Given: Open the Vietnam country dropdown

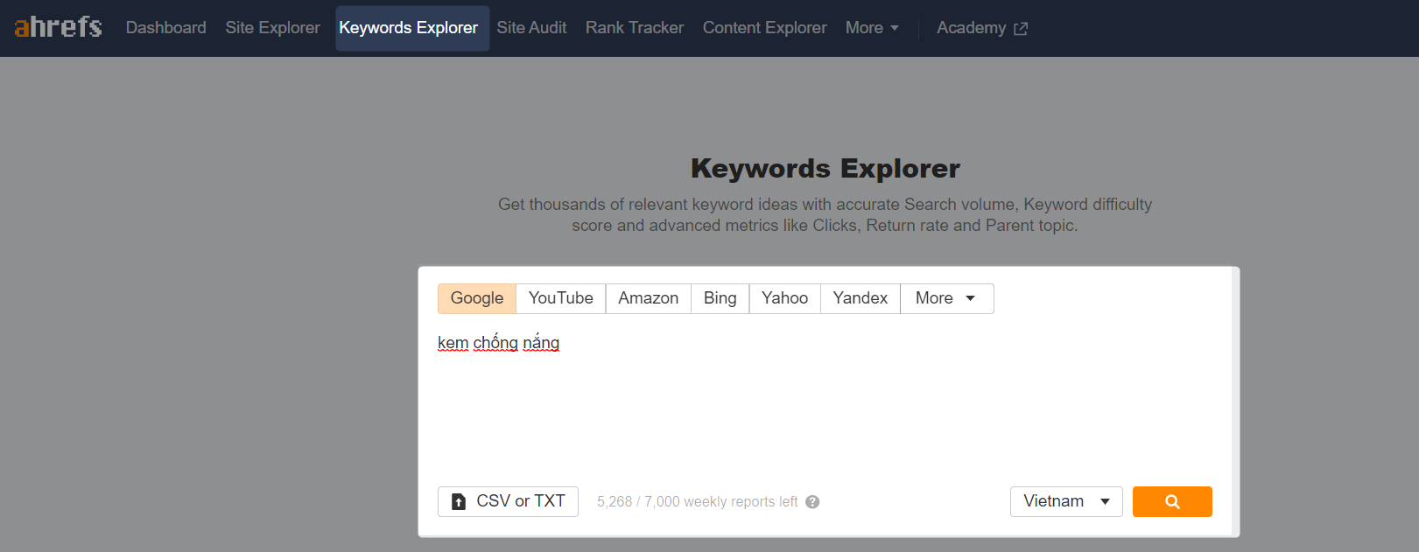Looking at the screenshot, I should pos(1066,501).
